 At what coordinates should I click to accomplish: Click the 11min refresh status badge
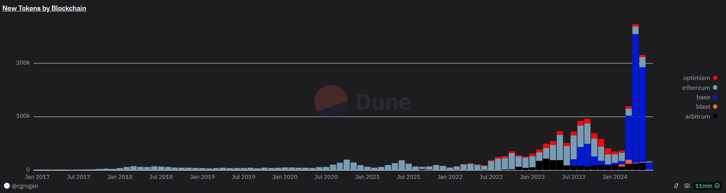pyautogui.click(x=707, y=186)
